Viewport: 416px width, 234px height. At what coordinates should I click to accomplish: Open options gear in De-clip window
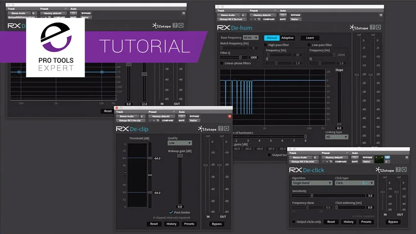[227, 129]
